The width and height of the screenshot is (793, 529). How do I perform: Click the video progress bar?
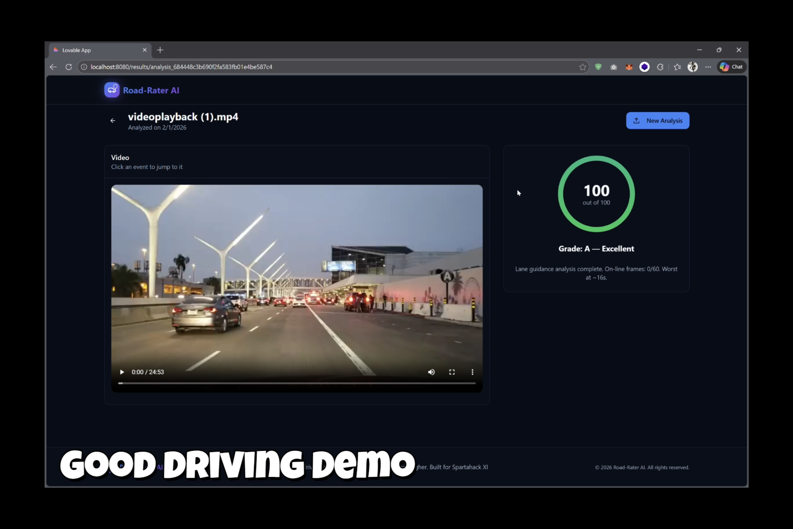(297, 383)
